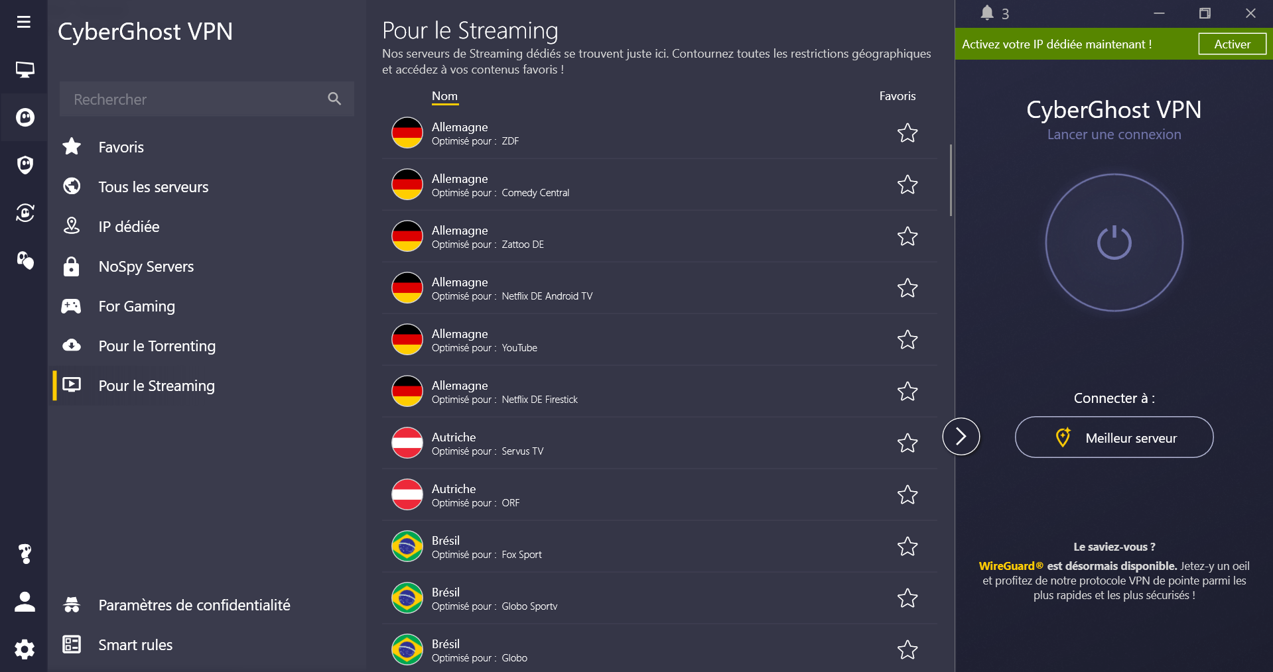Viewport: 1273px width, 672px height.
Task: Open the hamburger menu
Action: pyautogui.click(x=25, y=22)
